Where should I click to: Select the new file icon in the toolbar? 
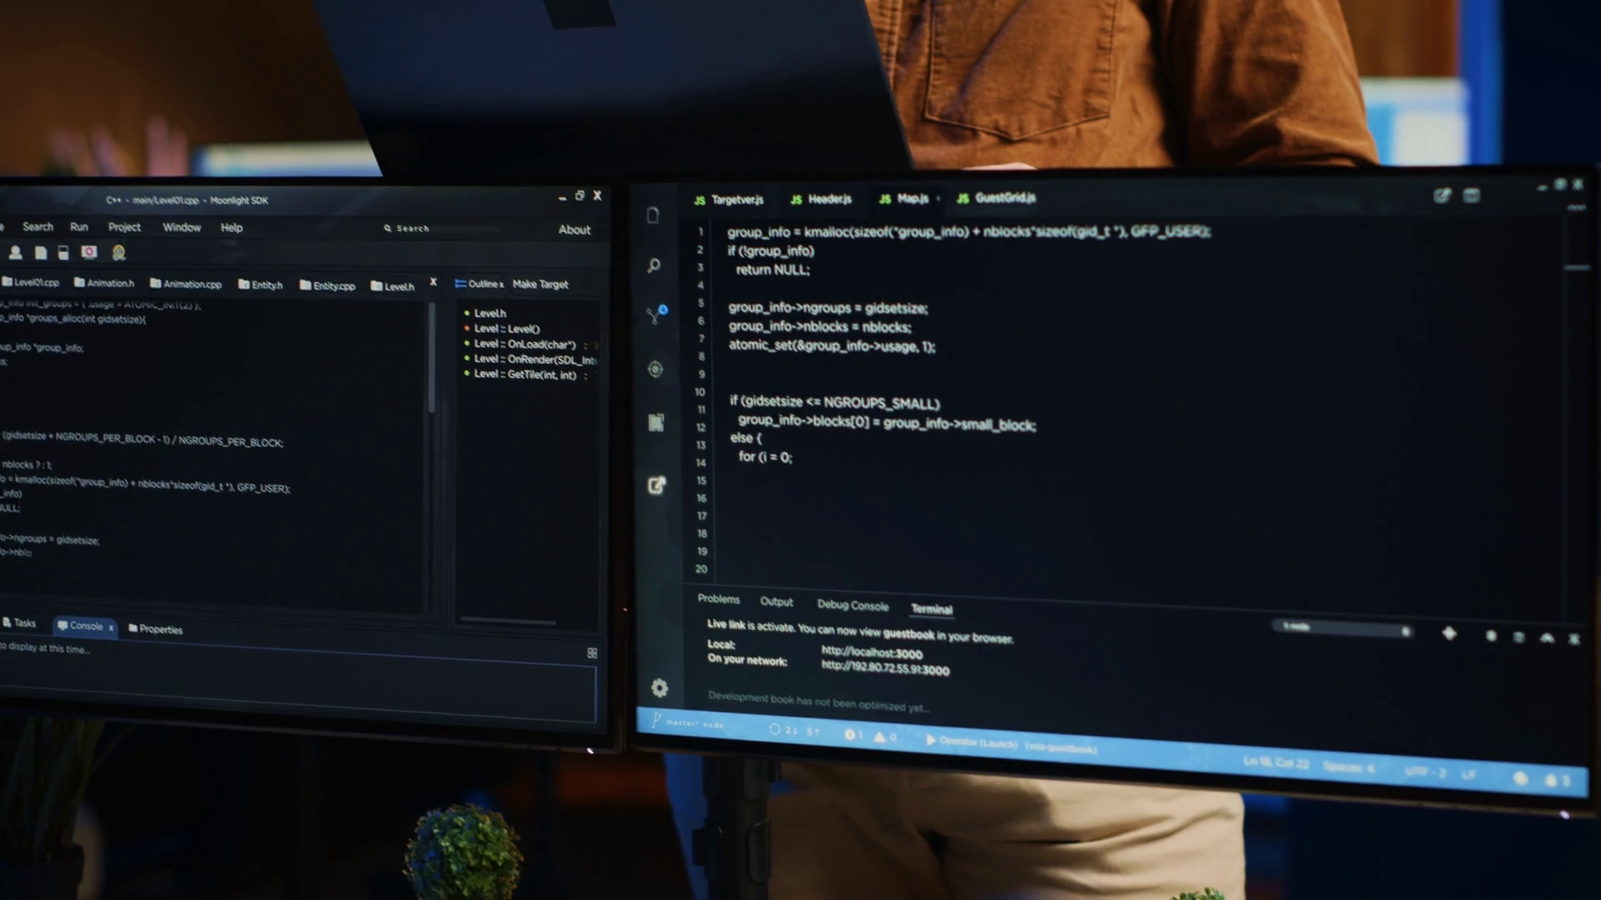tap(40, 252)
